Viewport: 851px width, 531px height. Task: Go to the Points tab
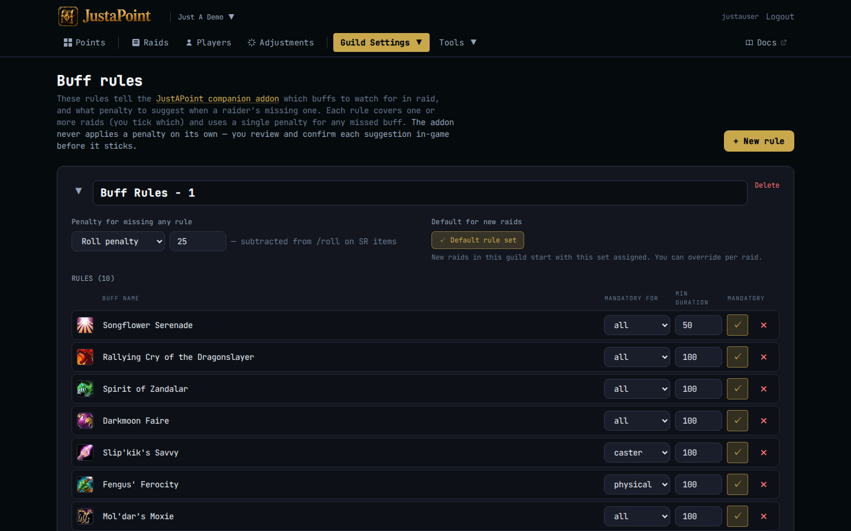click(85, 42)
